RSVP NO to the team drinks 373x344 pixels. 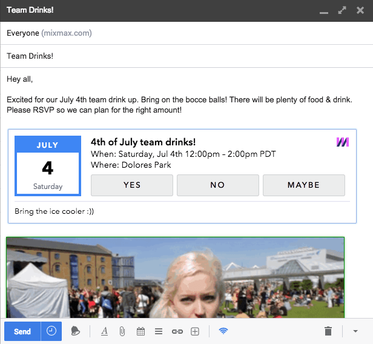click(x=218, y=185)
